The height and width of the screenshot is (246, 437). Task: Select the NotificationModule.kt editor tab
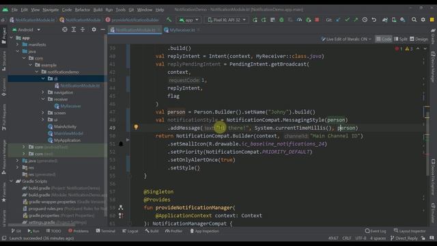pyautogui.click(x=135, y=30)
